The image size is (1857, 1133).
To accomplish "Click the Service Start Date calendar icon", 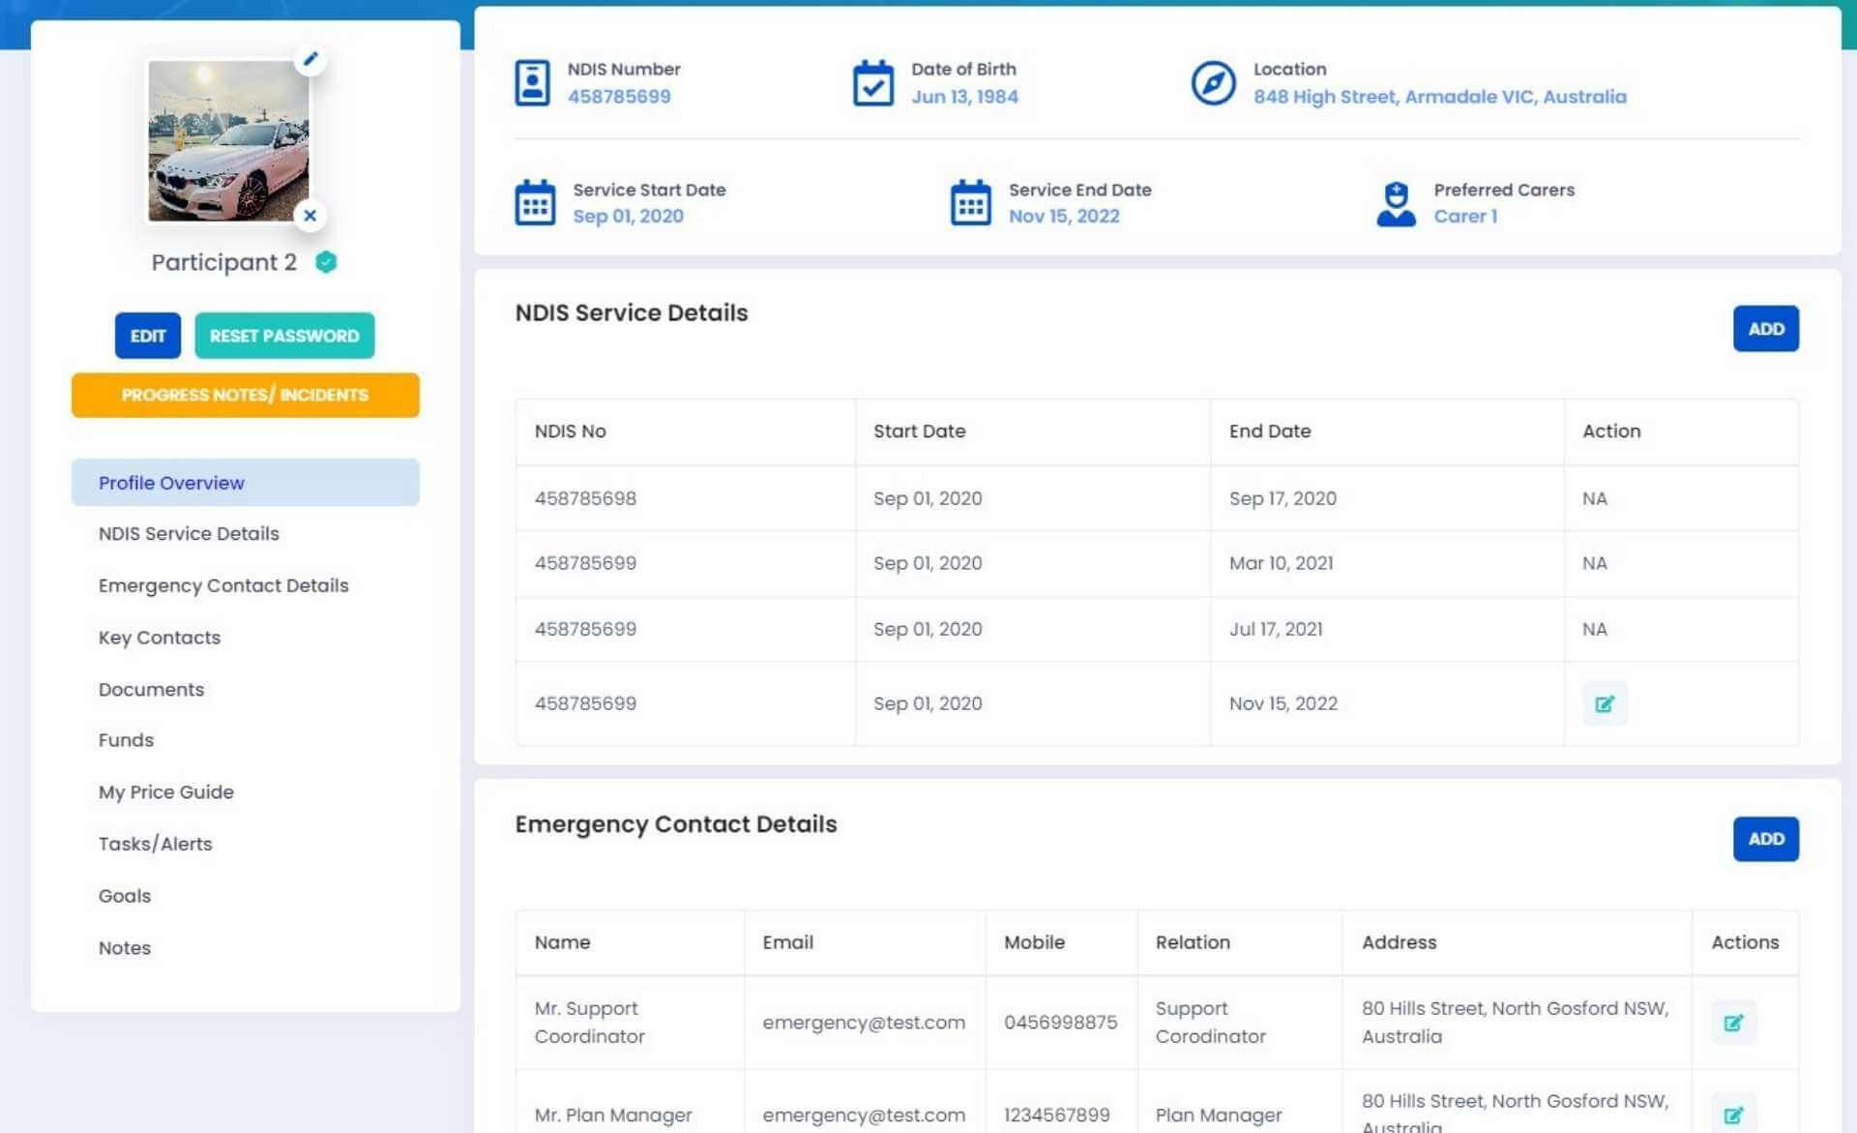I will coord(535,203).
